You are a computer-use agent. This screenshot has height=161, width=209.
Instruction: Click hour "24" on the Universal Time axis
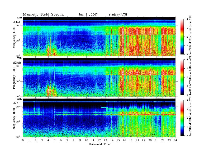[x=175, y=140]
